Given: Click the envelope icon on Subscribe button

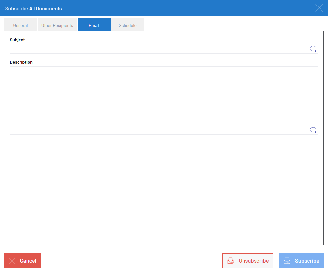Looking at the screenshot, I should (x=287, y=261).
